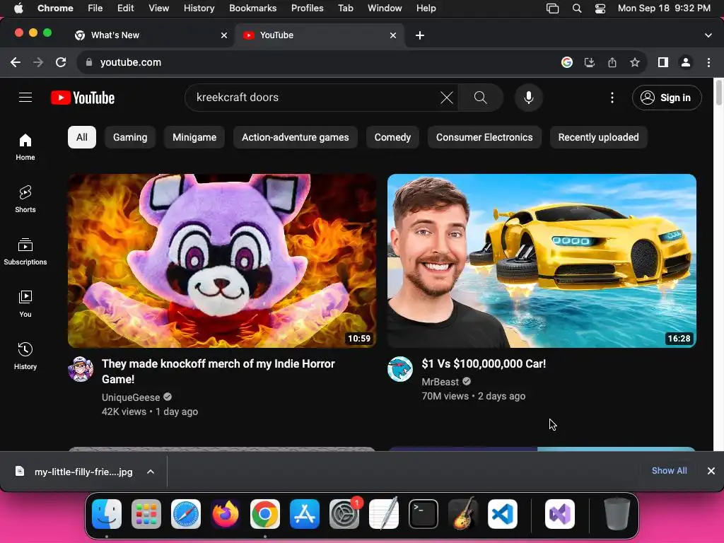This screenshot has height=543, width=724.
Task: Open the Apple menu
Action: pyautogui.click(x=18, y=8)
